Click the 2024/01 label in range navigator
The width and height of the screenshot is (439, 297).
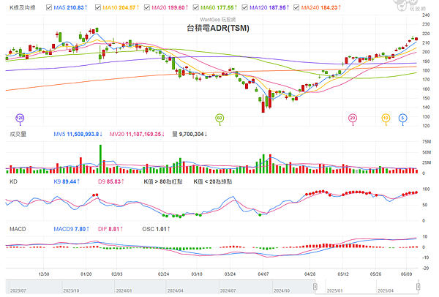pyautogui.click(x=124, y=291)
